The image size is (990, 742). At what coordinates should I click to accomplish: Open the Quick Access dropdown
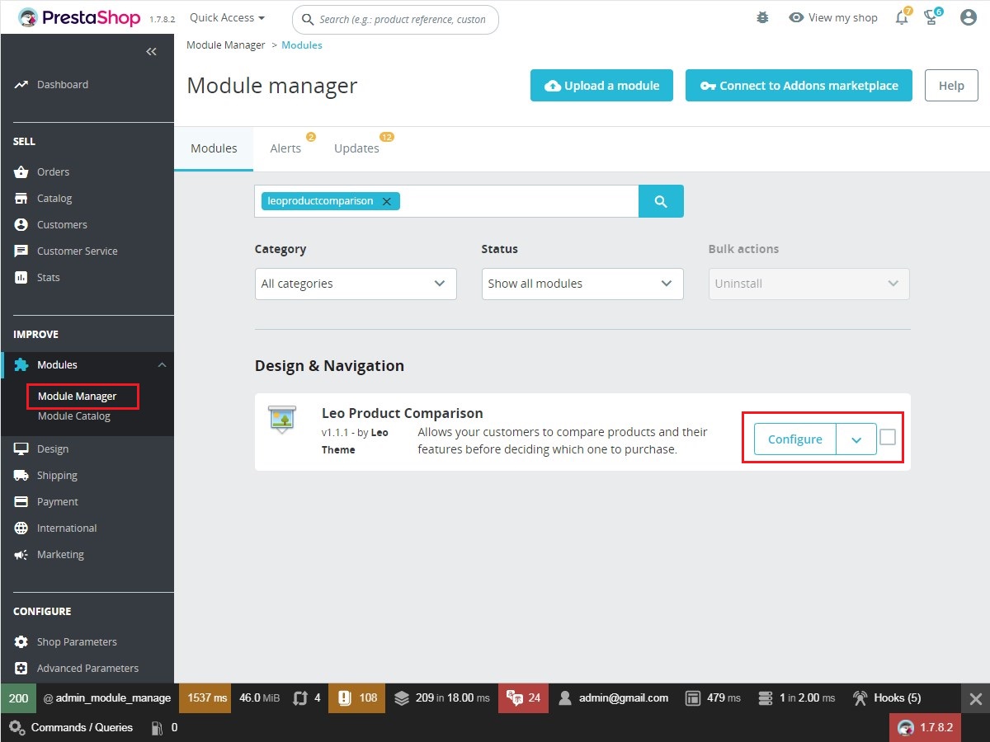228,17
